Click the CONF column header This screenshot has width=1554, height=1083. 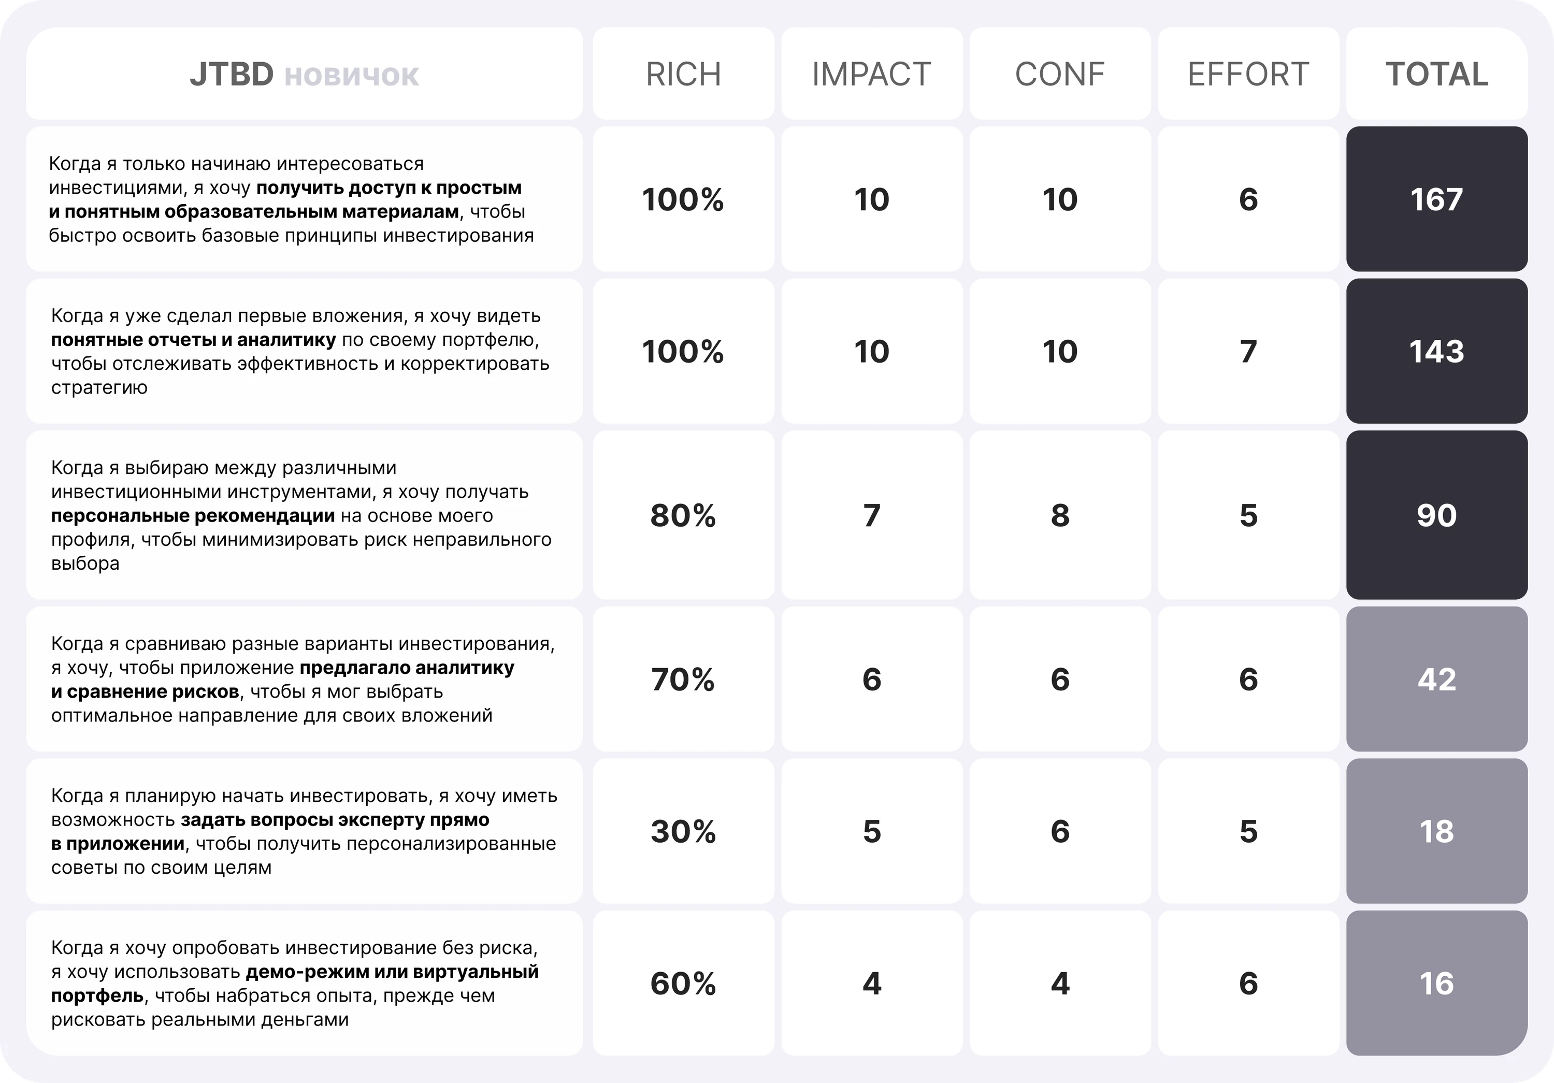coord(1060,74)
